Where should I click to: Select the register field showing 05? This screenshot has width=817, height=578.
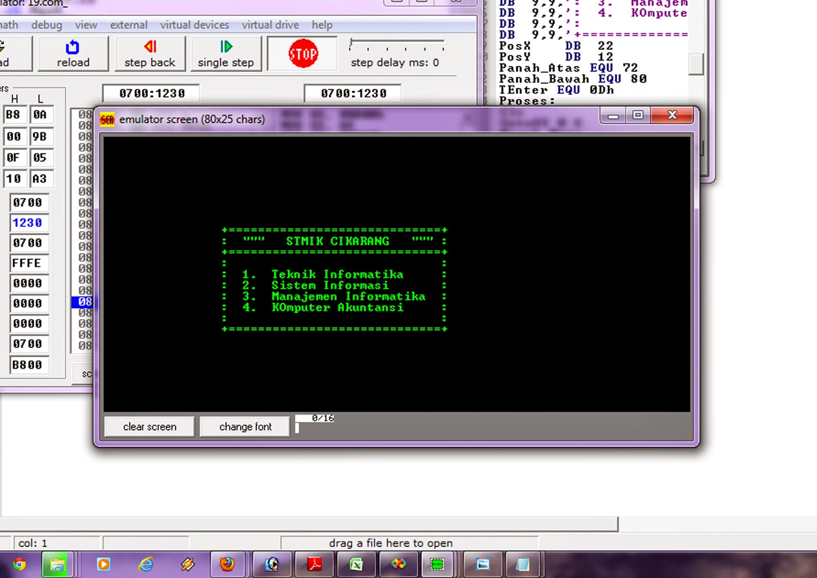[x=41, y=158]
